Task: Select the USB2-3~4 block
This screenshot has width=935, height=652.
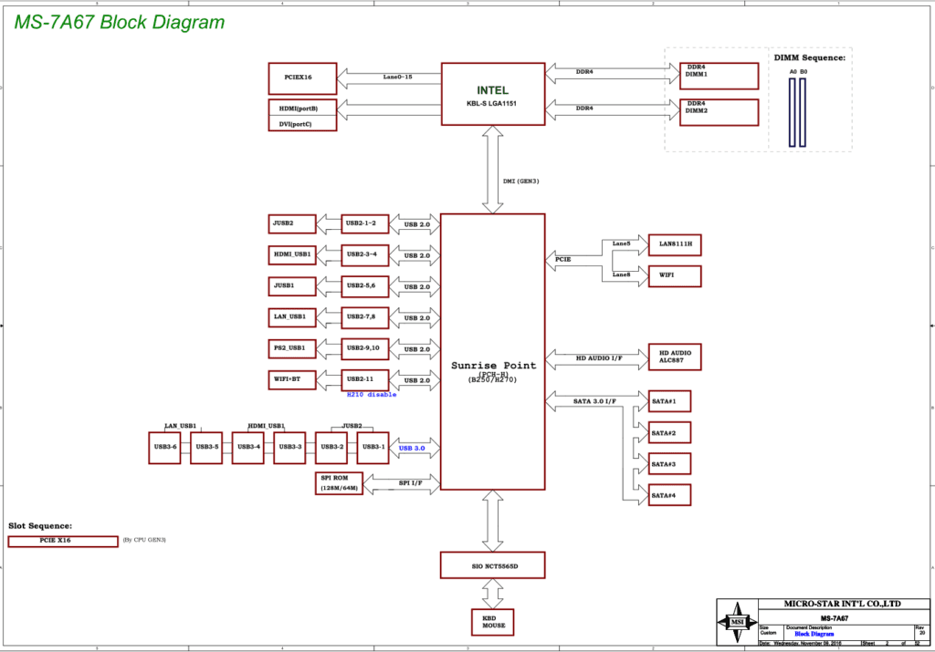Action: coord(365,254)
